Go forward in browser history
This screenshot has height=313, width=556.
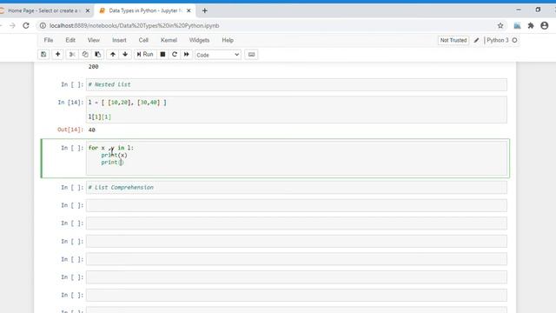(x=12, y=25)
